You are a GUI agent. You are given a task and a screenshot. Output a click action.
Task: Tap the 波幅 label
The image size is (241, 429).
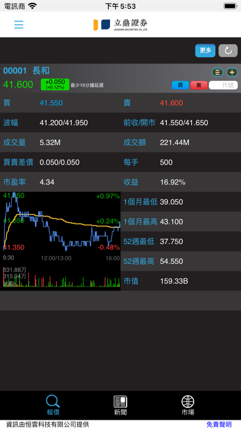point(10,123)
